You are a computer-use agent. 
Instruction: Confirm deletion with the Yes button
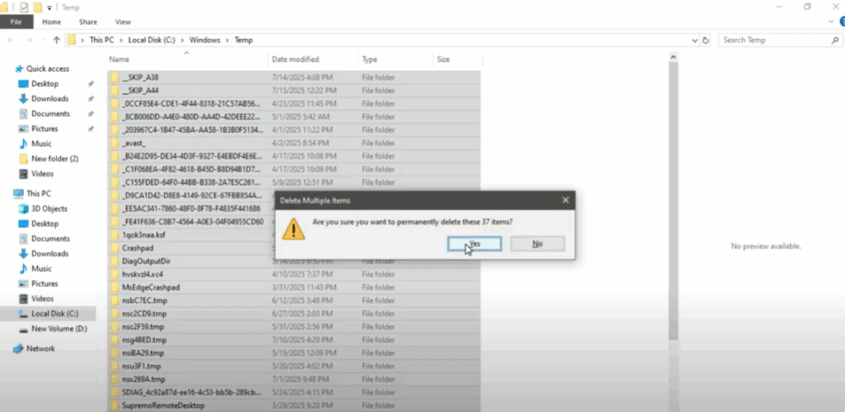click(474, 244)
